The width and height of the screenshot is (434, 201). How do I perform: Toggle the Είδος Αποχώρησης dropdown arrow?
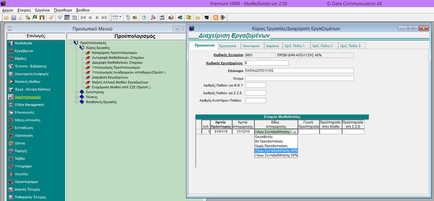coord(295,132)
